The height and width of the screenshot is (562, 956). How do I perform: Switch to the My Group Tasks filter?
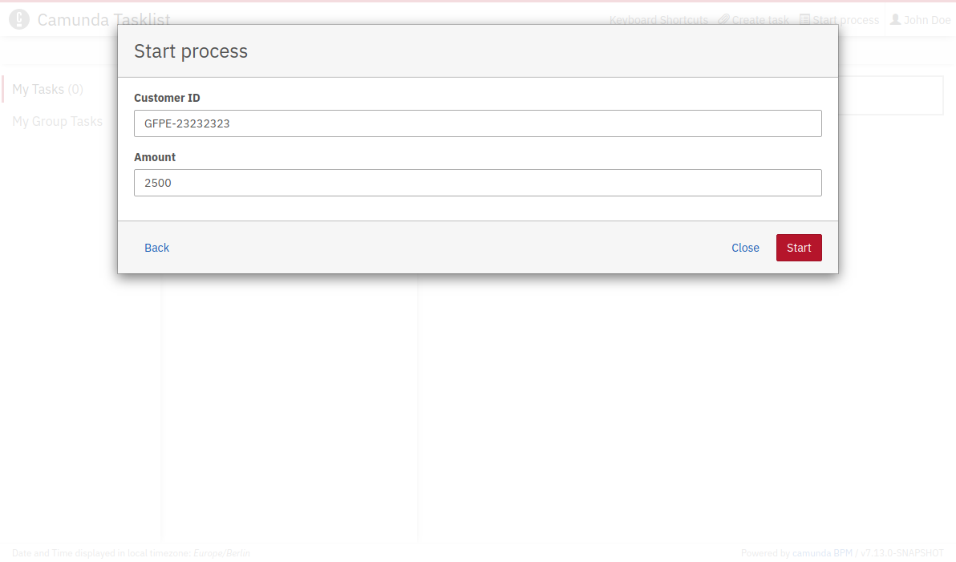57,121
